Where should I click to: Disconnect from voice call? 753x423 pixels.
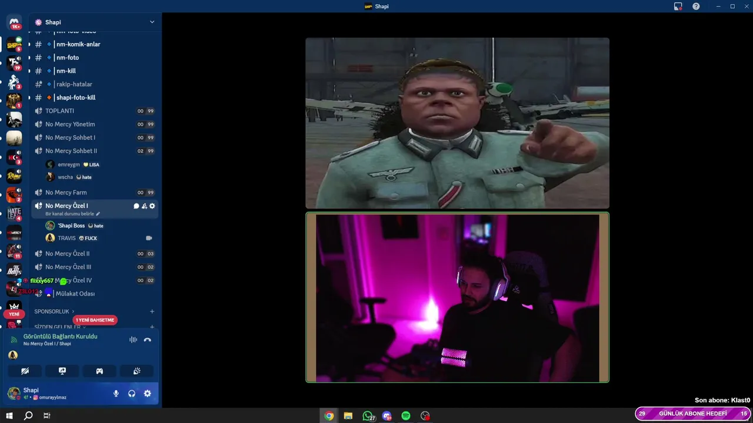[148, 340]
